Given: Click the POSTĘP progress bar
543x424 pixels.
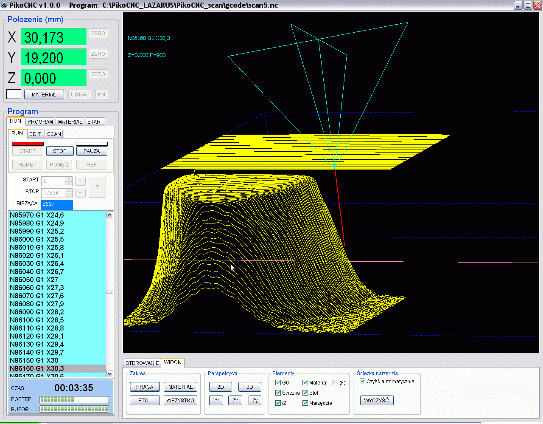Looking at the screenshot, I should coord(74,399).
